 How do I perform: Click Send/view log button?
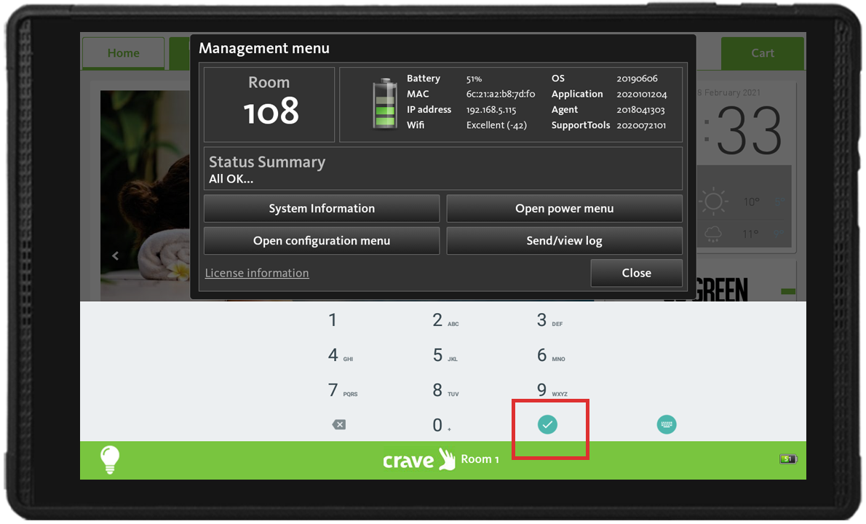click(x=565, y=241)
